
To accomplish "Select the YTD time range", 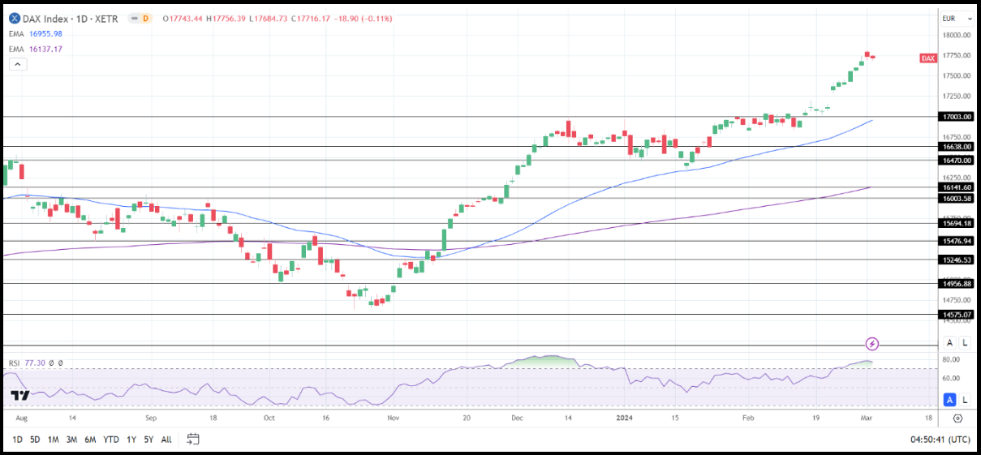I will click(111, 440).
